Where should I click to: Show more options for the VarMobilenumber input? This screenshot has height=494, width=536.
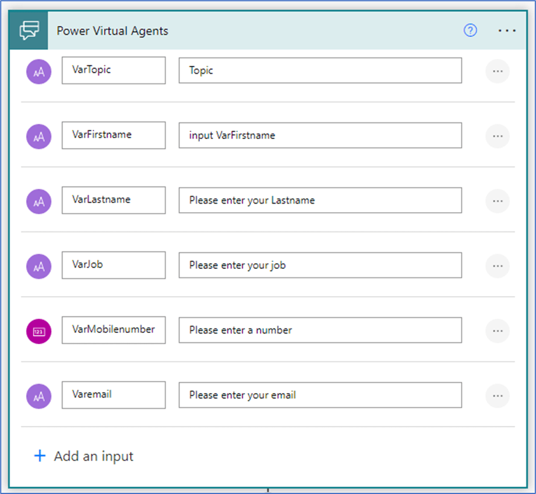point(497,331)
